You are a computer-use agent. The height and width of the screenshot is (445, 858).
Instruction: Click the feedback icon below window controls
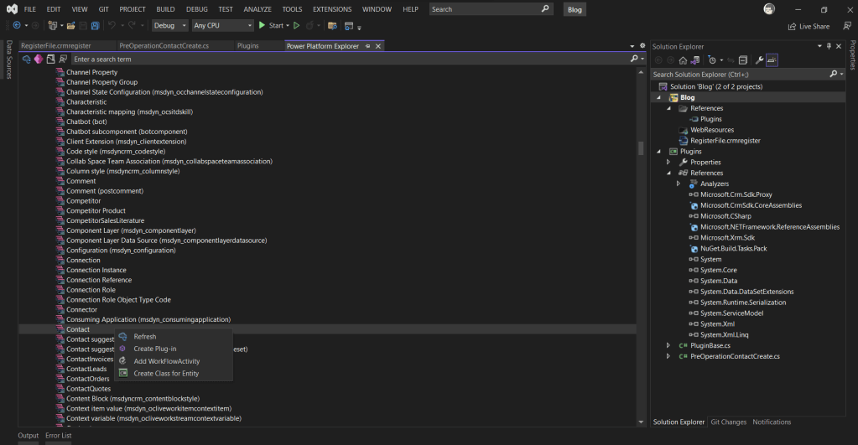847,26
